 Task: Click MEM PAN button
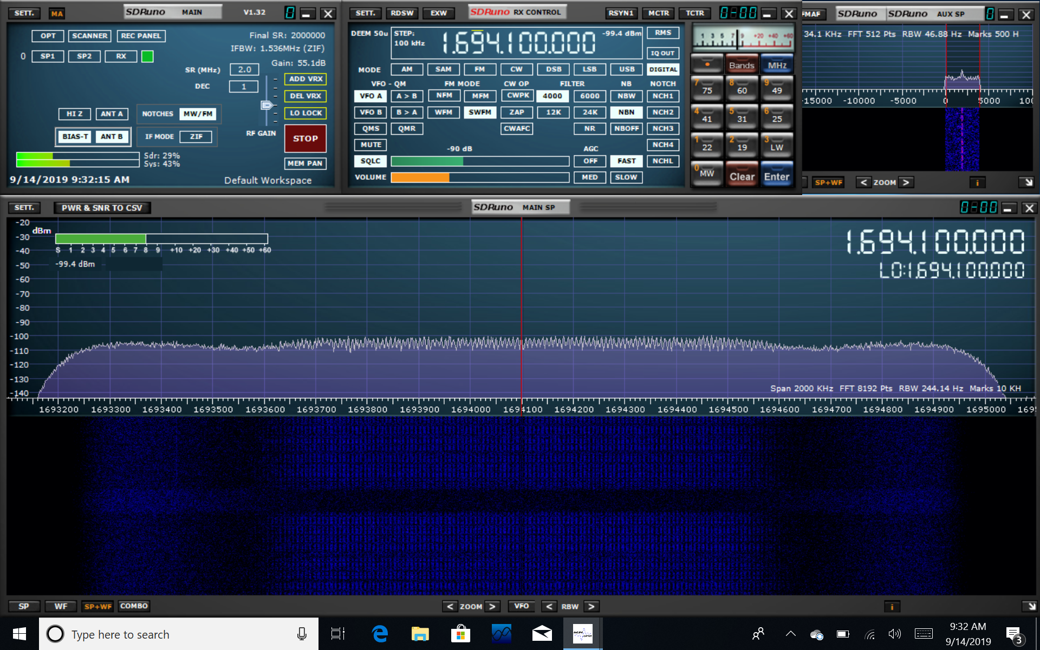(x=305, y=163)
